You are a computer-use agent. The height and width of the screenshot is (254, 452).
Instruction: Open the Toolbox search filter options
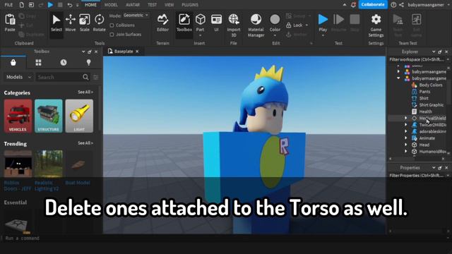(x=96, y=77)
